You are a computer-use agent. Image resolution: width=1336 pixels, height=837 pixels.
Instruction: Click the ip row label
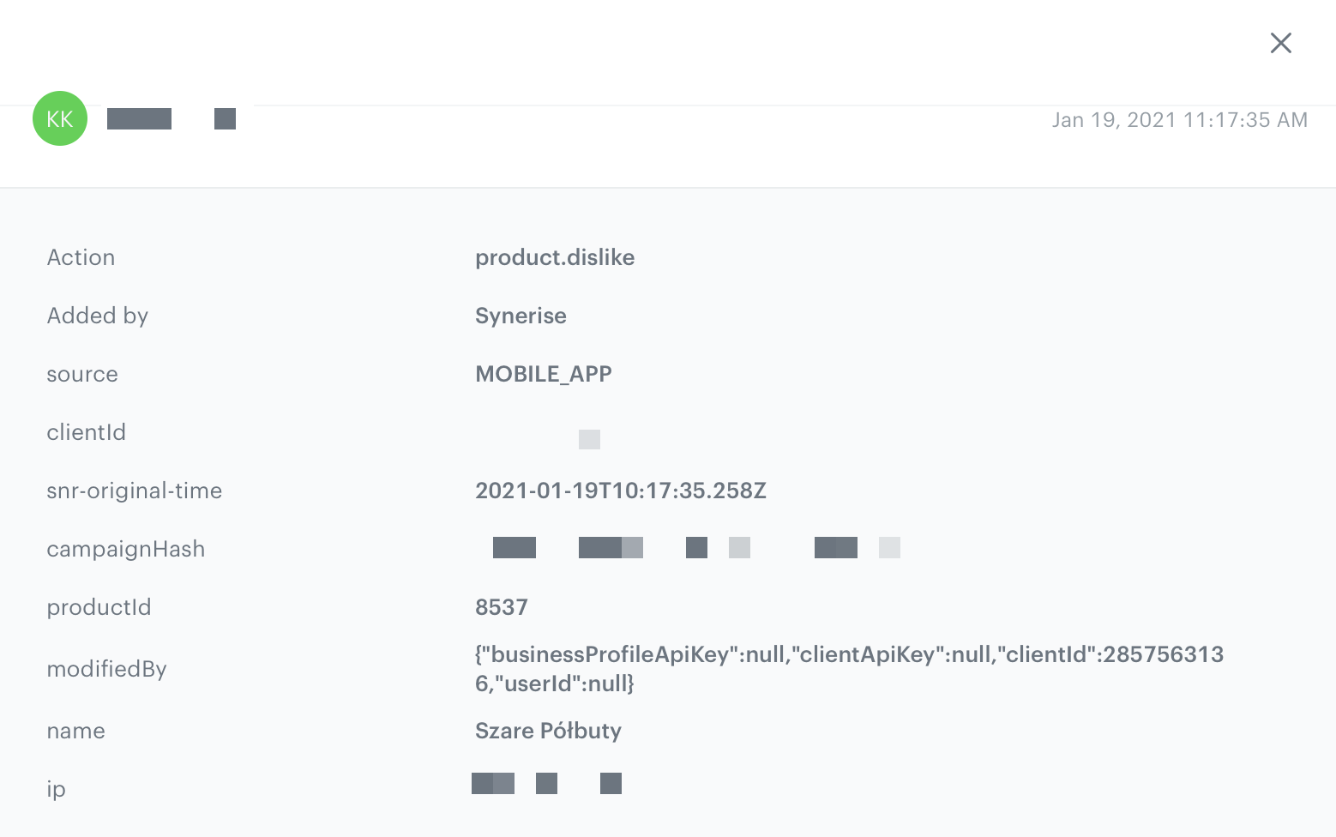pyautogui.click(x=56, y=789)
